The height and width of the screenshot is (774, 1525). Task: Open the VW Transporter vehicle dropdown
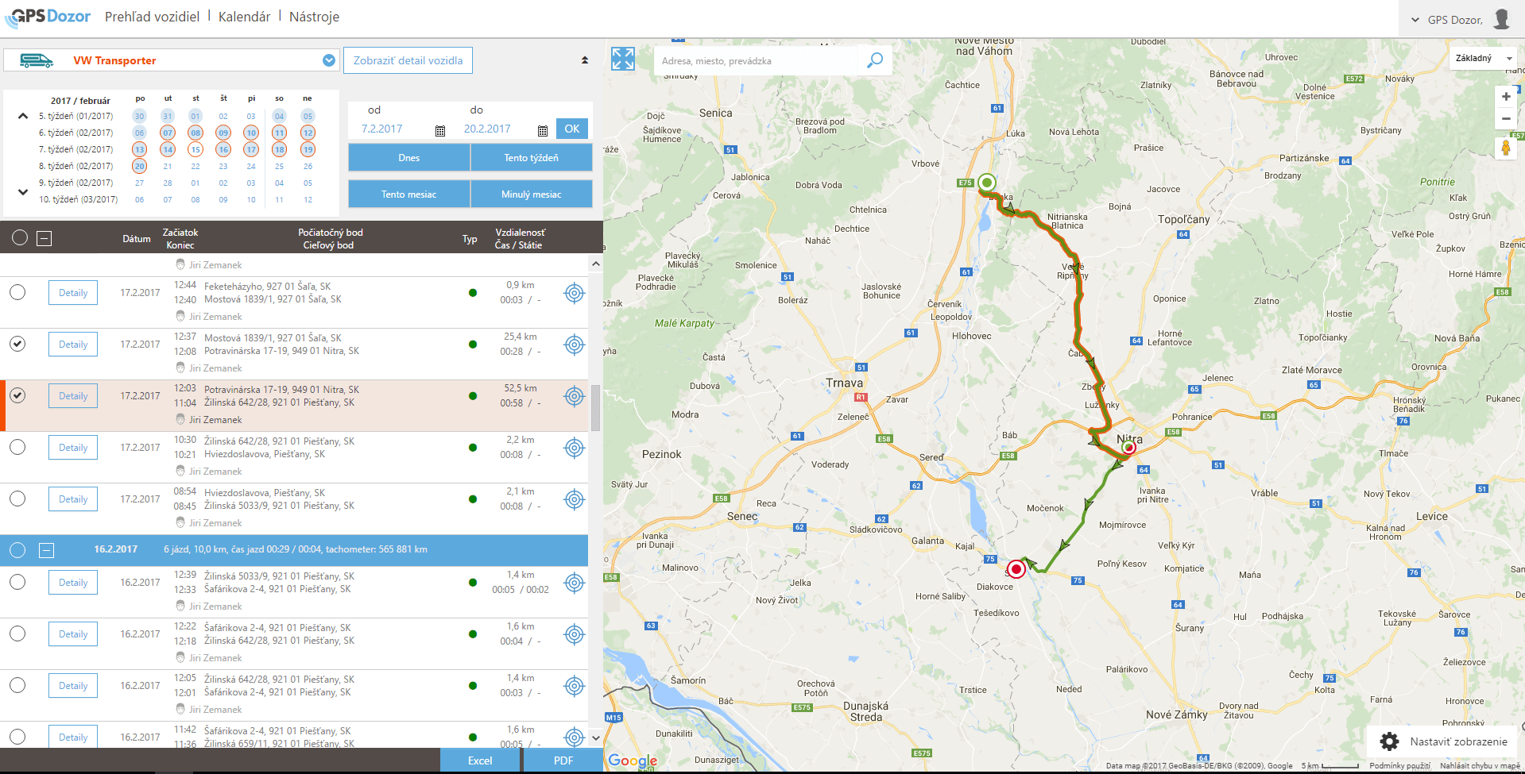[329, 60]
